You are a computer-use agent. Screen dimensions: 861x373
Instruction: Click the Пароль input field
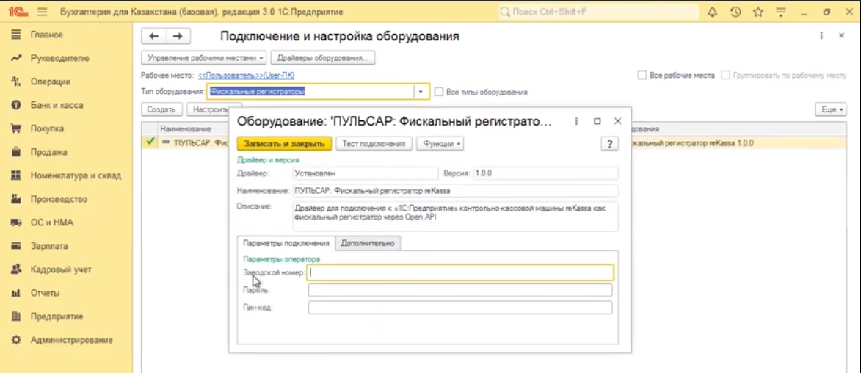460,290
